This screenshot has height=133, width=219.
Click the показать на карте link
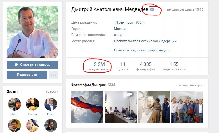pyautogui.click(x=189, y=85)
